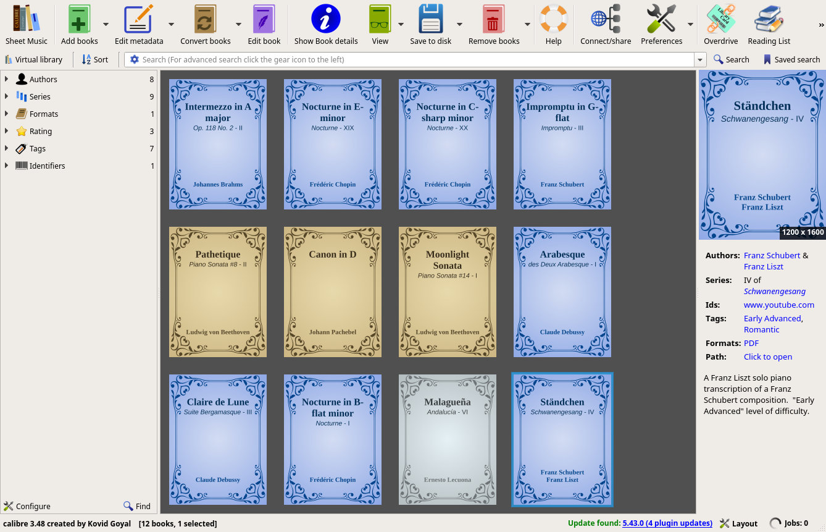Open the Preferences dropdown arrow
This screenshot has width=826, height=532.
click(x=690, y=24)
